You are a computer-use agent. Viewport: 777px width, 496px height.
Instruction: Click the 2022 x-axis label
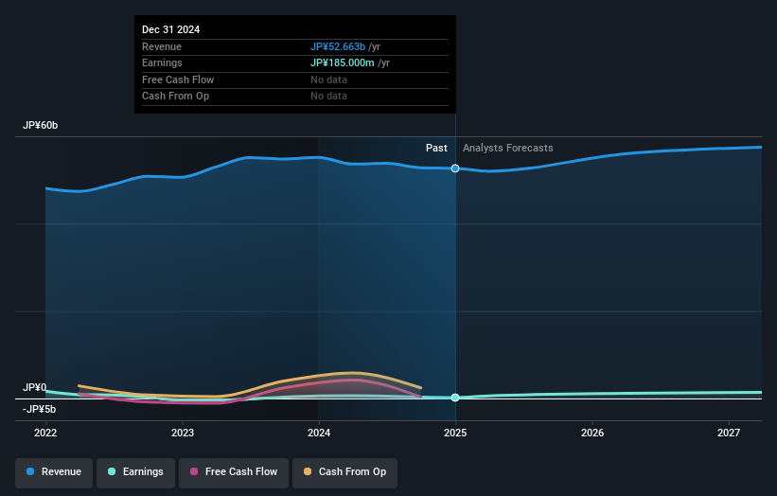click(45, 433)
